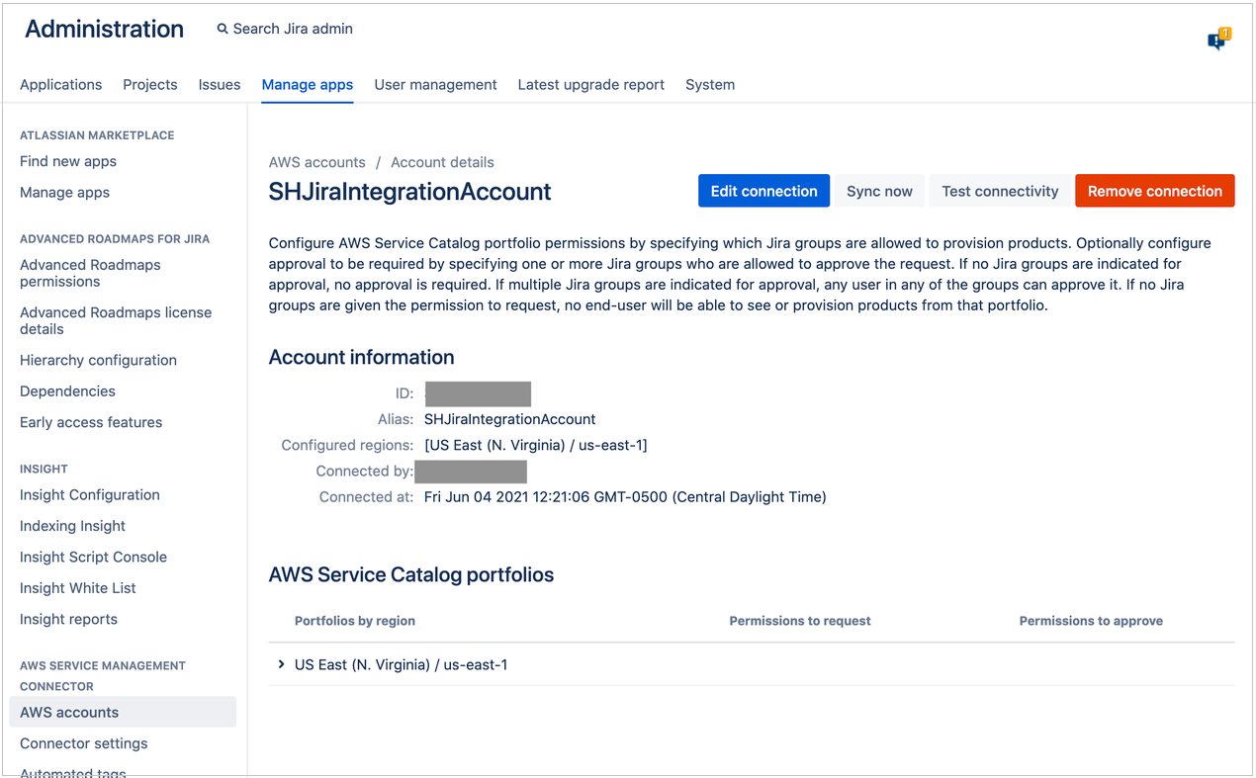
Task: Open Insight Script Console
Action: 94,557
